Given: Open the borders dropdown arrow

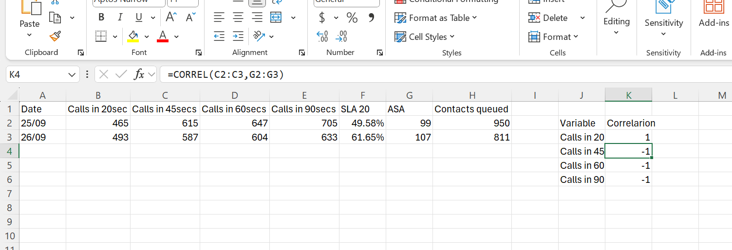Looking at the screenshot, I should (115, 36).
